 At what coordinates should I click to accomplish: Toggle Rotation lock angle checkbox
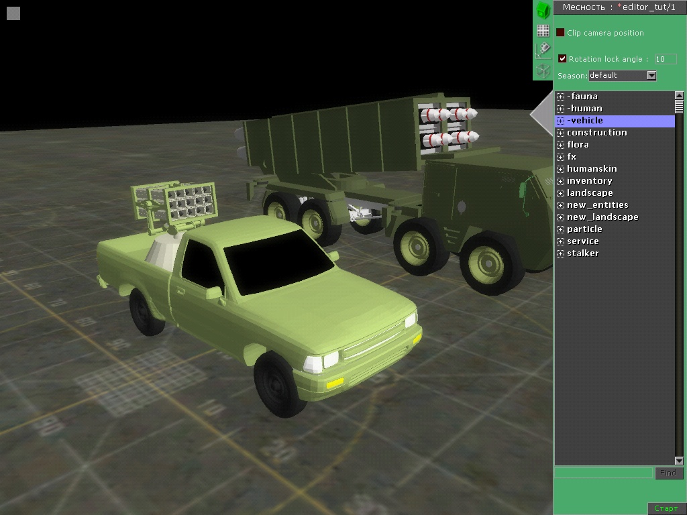(562, 58)
